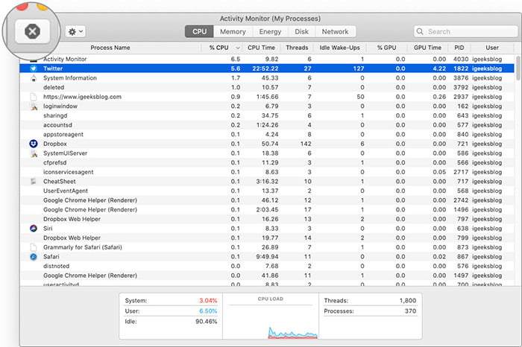Viewport: 522px width, 347px height.
Task: Open the gear actions dropdown menu
Action: [75, 31]
